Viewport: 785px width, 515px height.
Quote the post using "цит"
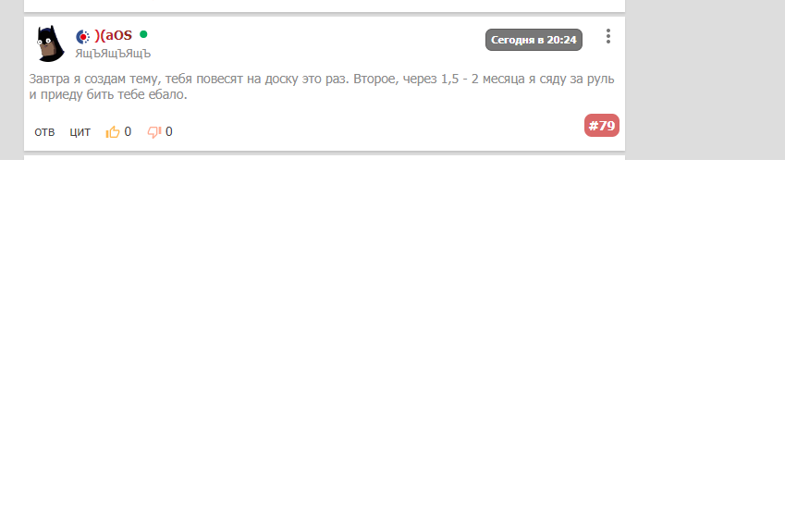click(x=80, y=131)
